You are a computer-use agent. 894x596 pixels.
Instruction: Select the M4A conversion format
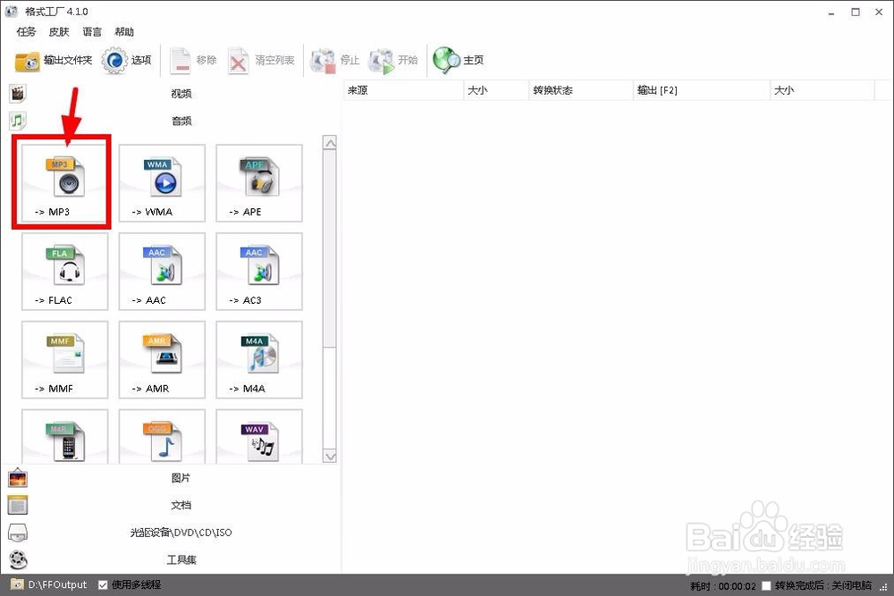[258, 359]
